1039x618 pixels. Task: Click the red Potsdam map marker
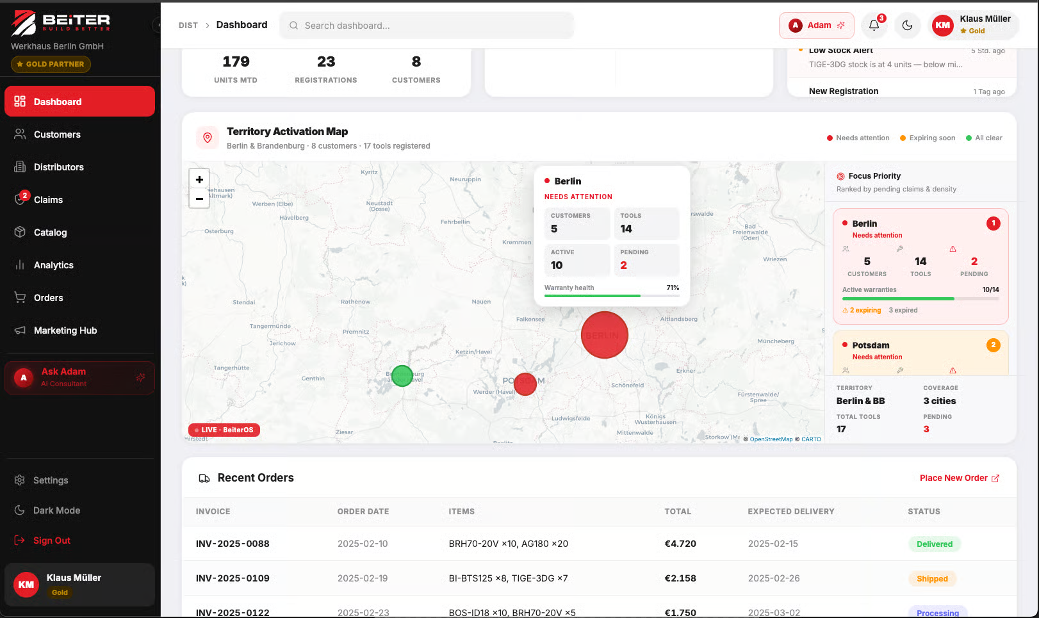(x=525, y=384)
